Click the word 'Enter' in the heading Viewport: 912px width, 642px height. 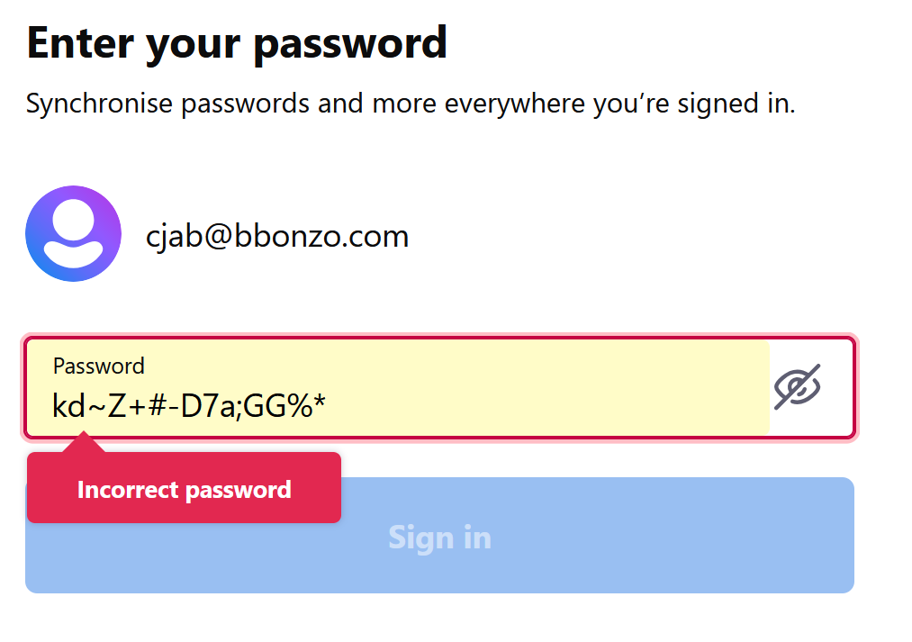click(x=83, y=42)
